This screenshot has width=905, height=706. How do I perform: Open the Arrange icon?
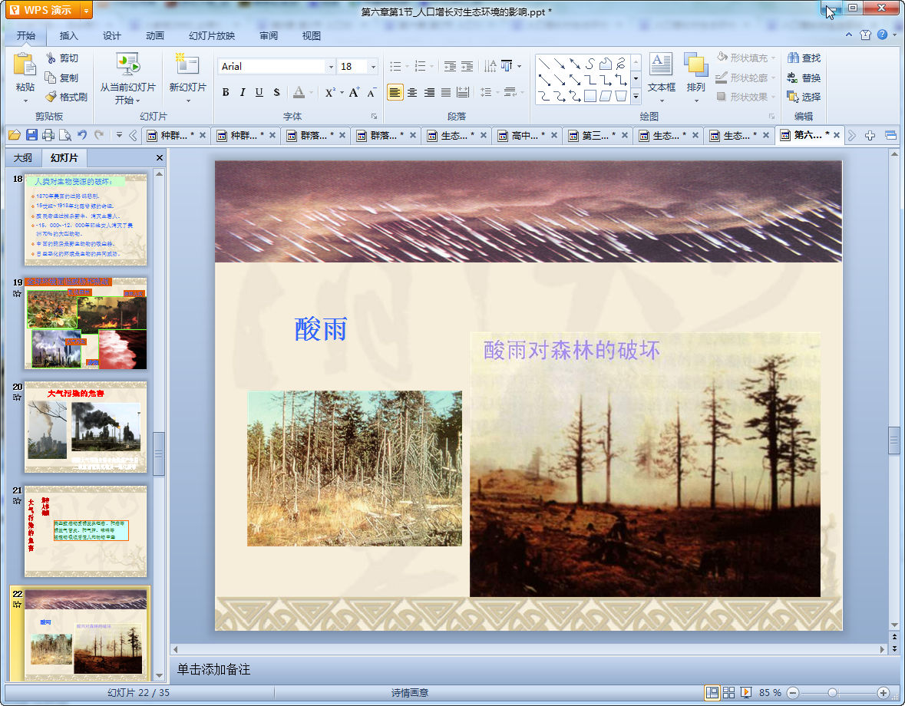(x=695, y=64)
